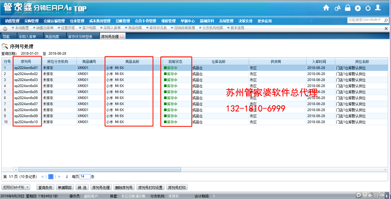Open the 会员卡券管理 menu
This screenshot has width=391, height=199.
[145, 21]
